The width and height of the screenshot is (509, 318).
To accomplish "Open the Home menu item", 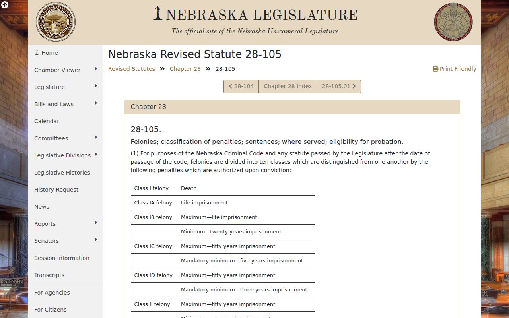I will pyautogui.click(x=66, y=53).
